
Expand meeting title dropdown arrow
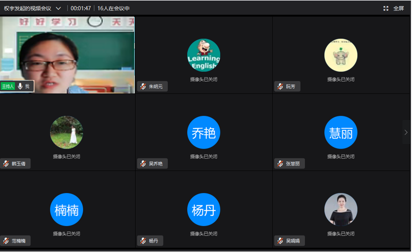coord(59,8)
